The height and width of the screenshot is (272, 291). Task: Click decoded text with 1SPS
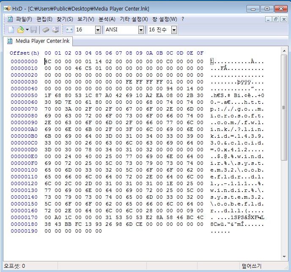237,217
